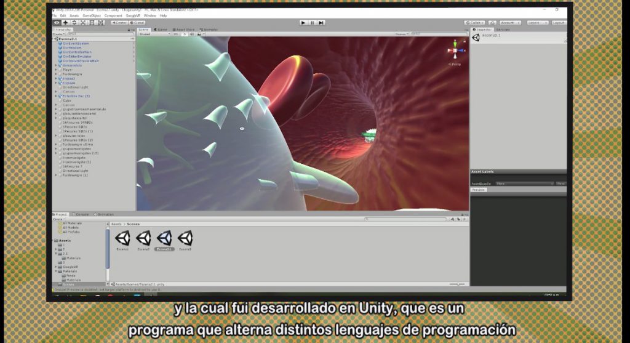Open the GameObject menu
Image resolution: width=630 pixels, height=343 pixels.
(x=92, y=15)
